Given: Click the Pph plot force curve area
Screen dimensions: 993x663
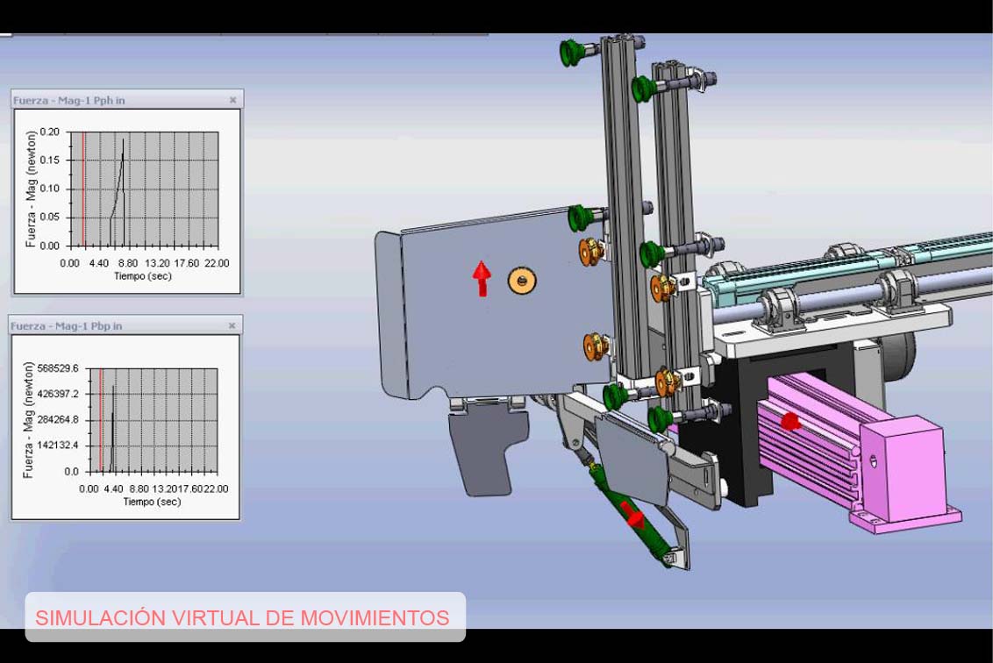Looking at the screenshot, I should click(x=144, y=189).
